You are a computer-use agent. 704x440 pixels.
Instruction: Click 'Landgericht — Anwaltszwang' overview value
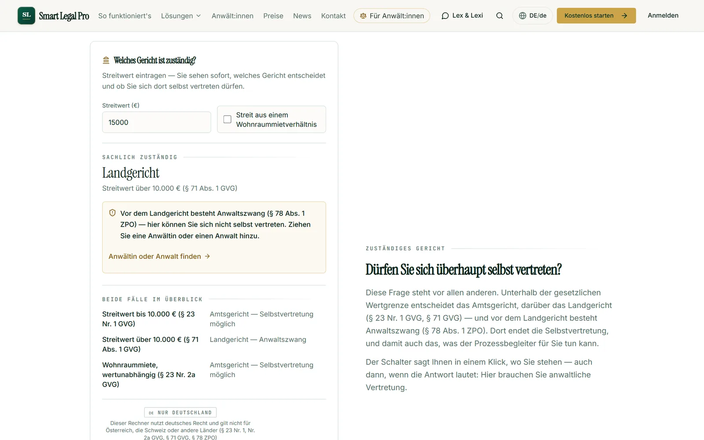[x=258, y=340]
